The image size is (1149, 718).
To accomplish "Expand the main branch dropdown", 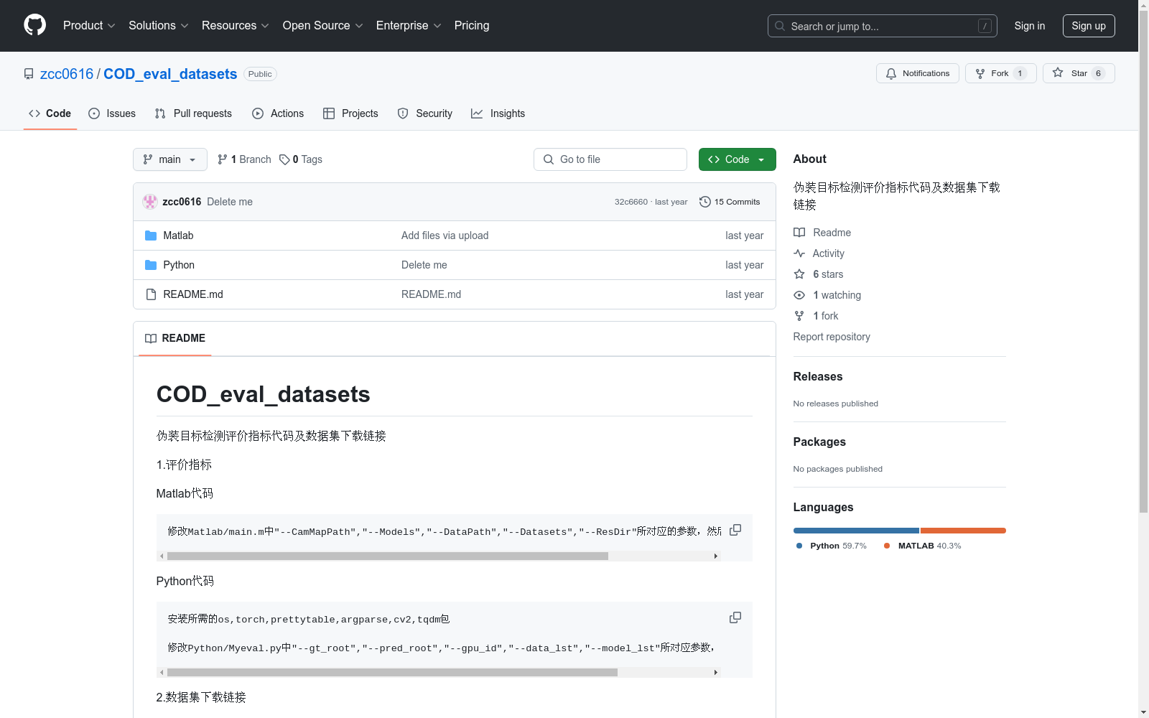I will [x=169, y=159].
